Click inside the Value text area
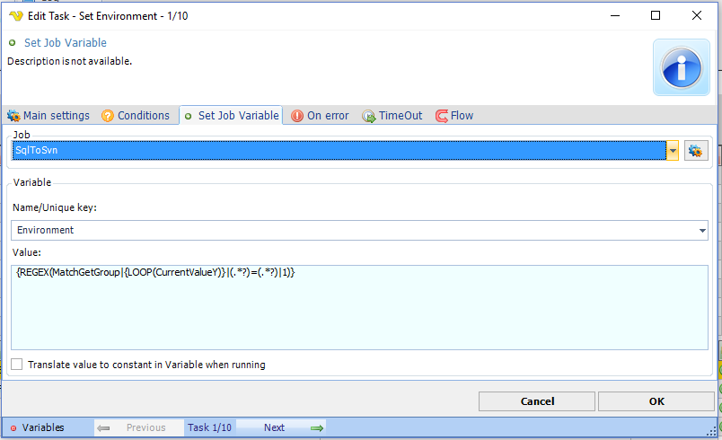 tap(359, 314)
